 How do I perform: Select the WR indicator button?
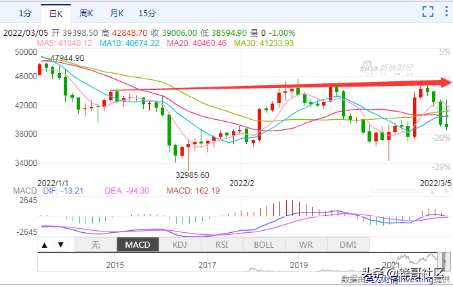(306, 244)
